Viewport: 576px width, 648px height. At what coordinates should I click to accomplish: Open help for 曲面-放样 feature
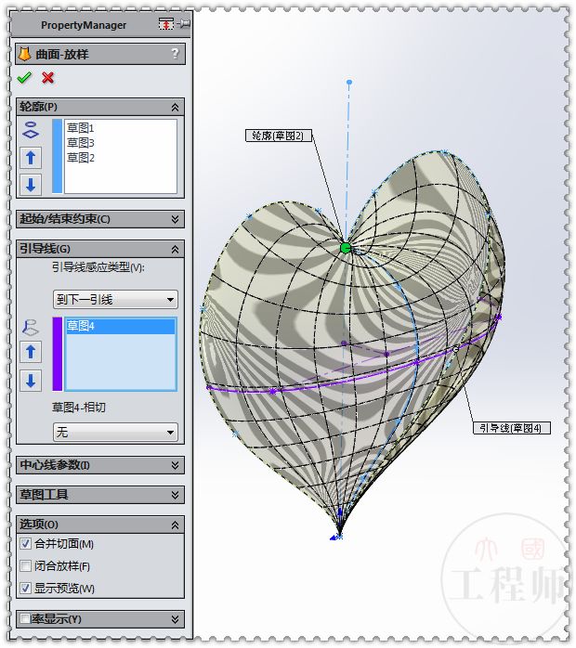[x=175, y=54]
